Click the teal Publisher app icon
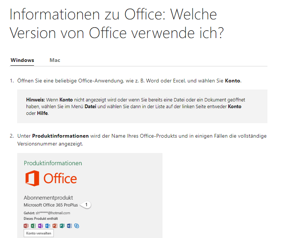 62,226
